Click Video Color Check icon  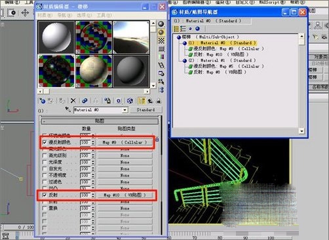161,57
